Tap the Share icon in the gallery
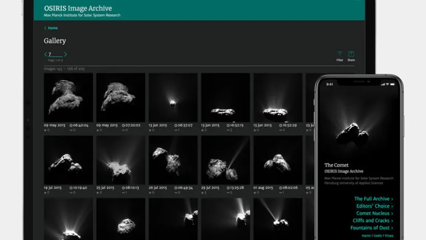This screenshot has width=426, height=240. [x=351, y=54]
